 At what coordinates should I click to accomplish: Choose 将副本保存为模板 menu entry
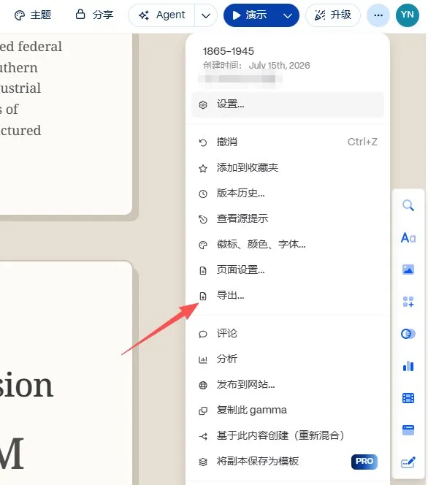click(288, 462)
